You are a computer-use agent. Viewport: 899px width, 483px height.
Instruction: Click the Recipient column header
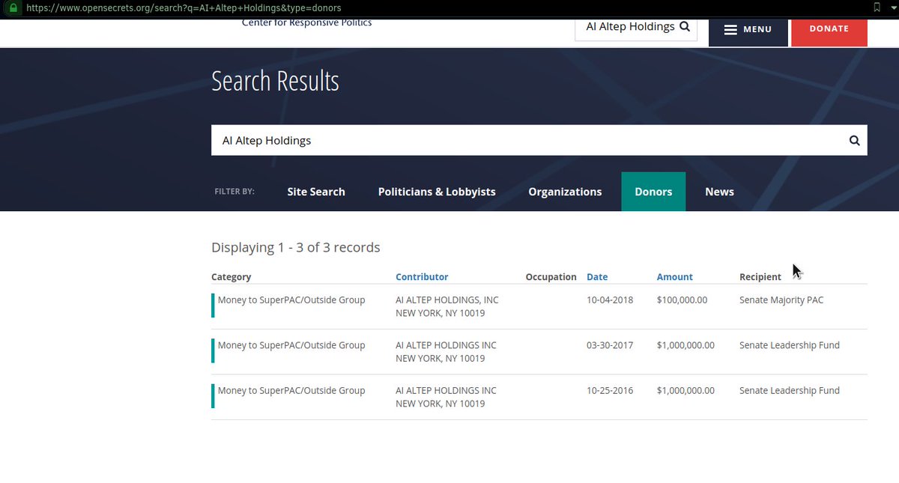(x=760, y=277)
